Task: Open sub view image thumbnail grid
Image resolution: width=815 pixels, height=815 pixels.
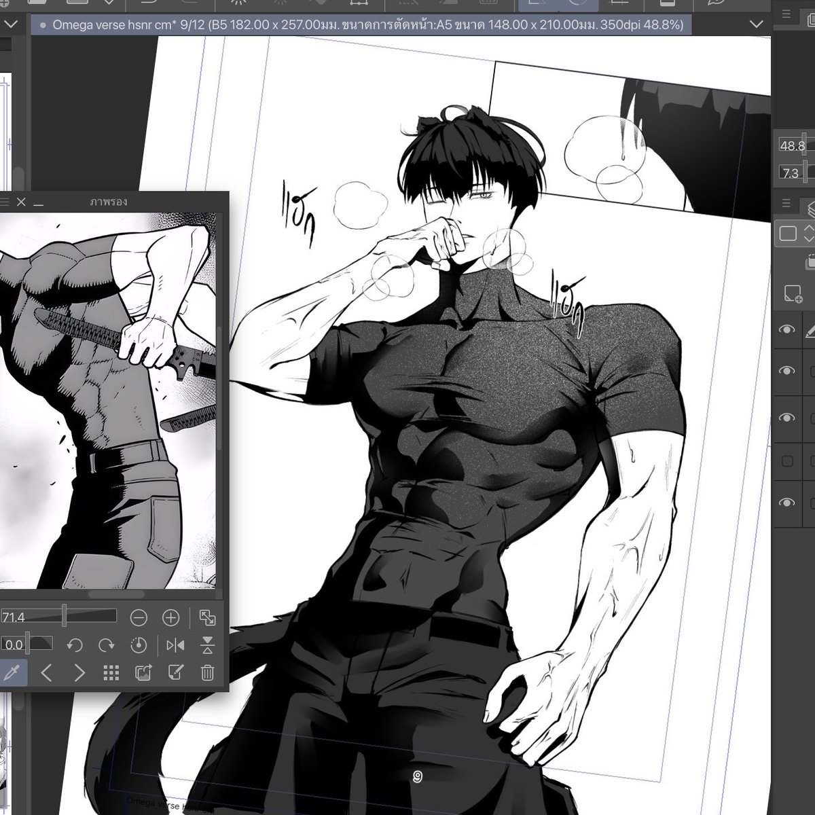Action: [x=111, y=673]
